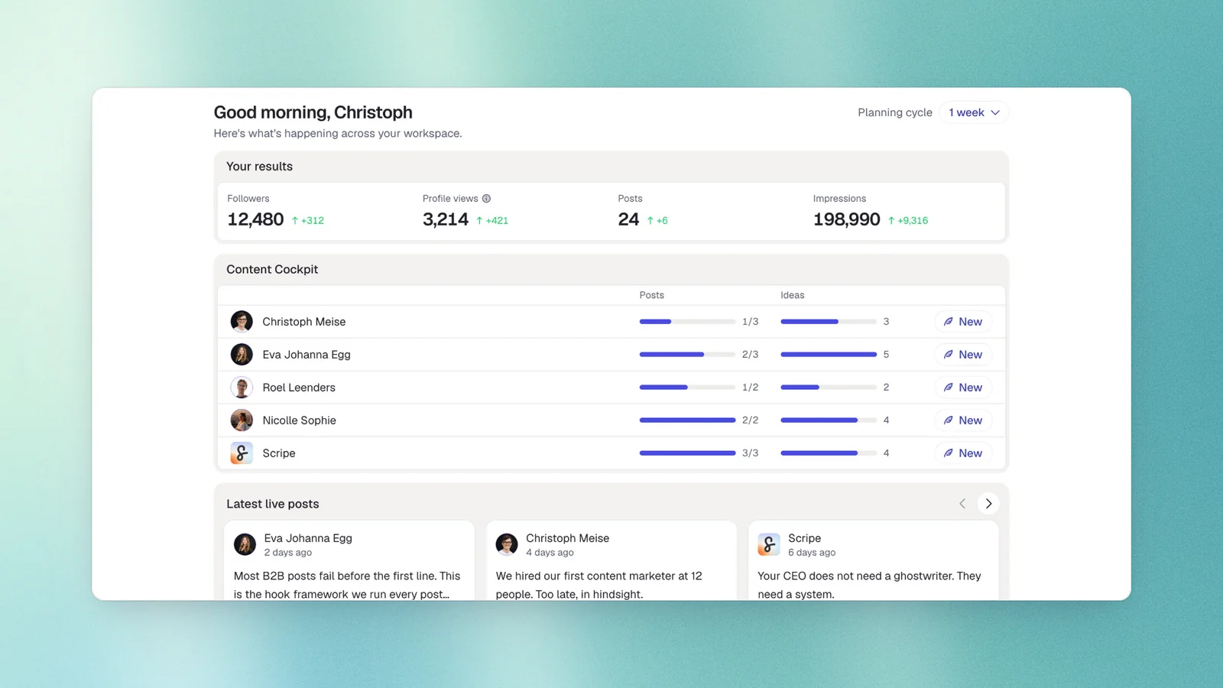Screen dimensions: 1223x688
Task: Click the Posts column header
Action: 652,295
